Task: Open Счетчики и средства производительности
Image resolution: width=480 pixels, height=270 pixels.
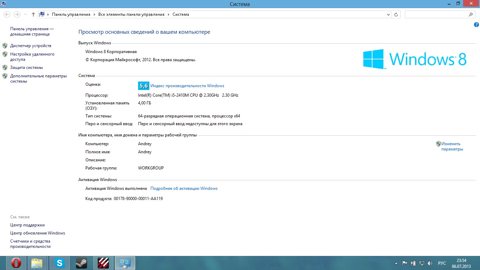Action: pyautogui.click(x=31, y=244)
